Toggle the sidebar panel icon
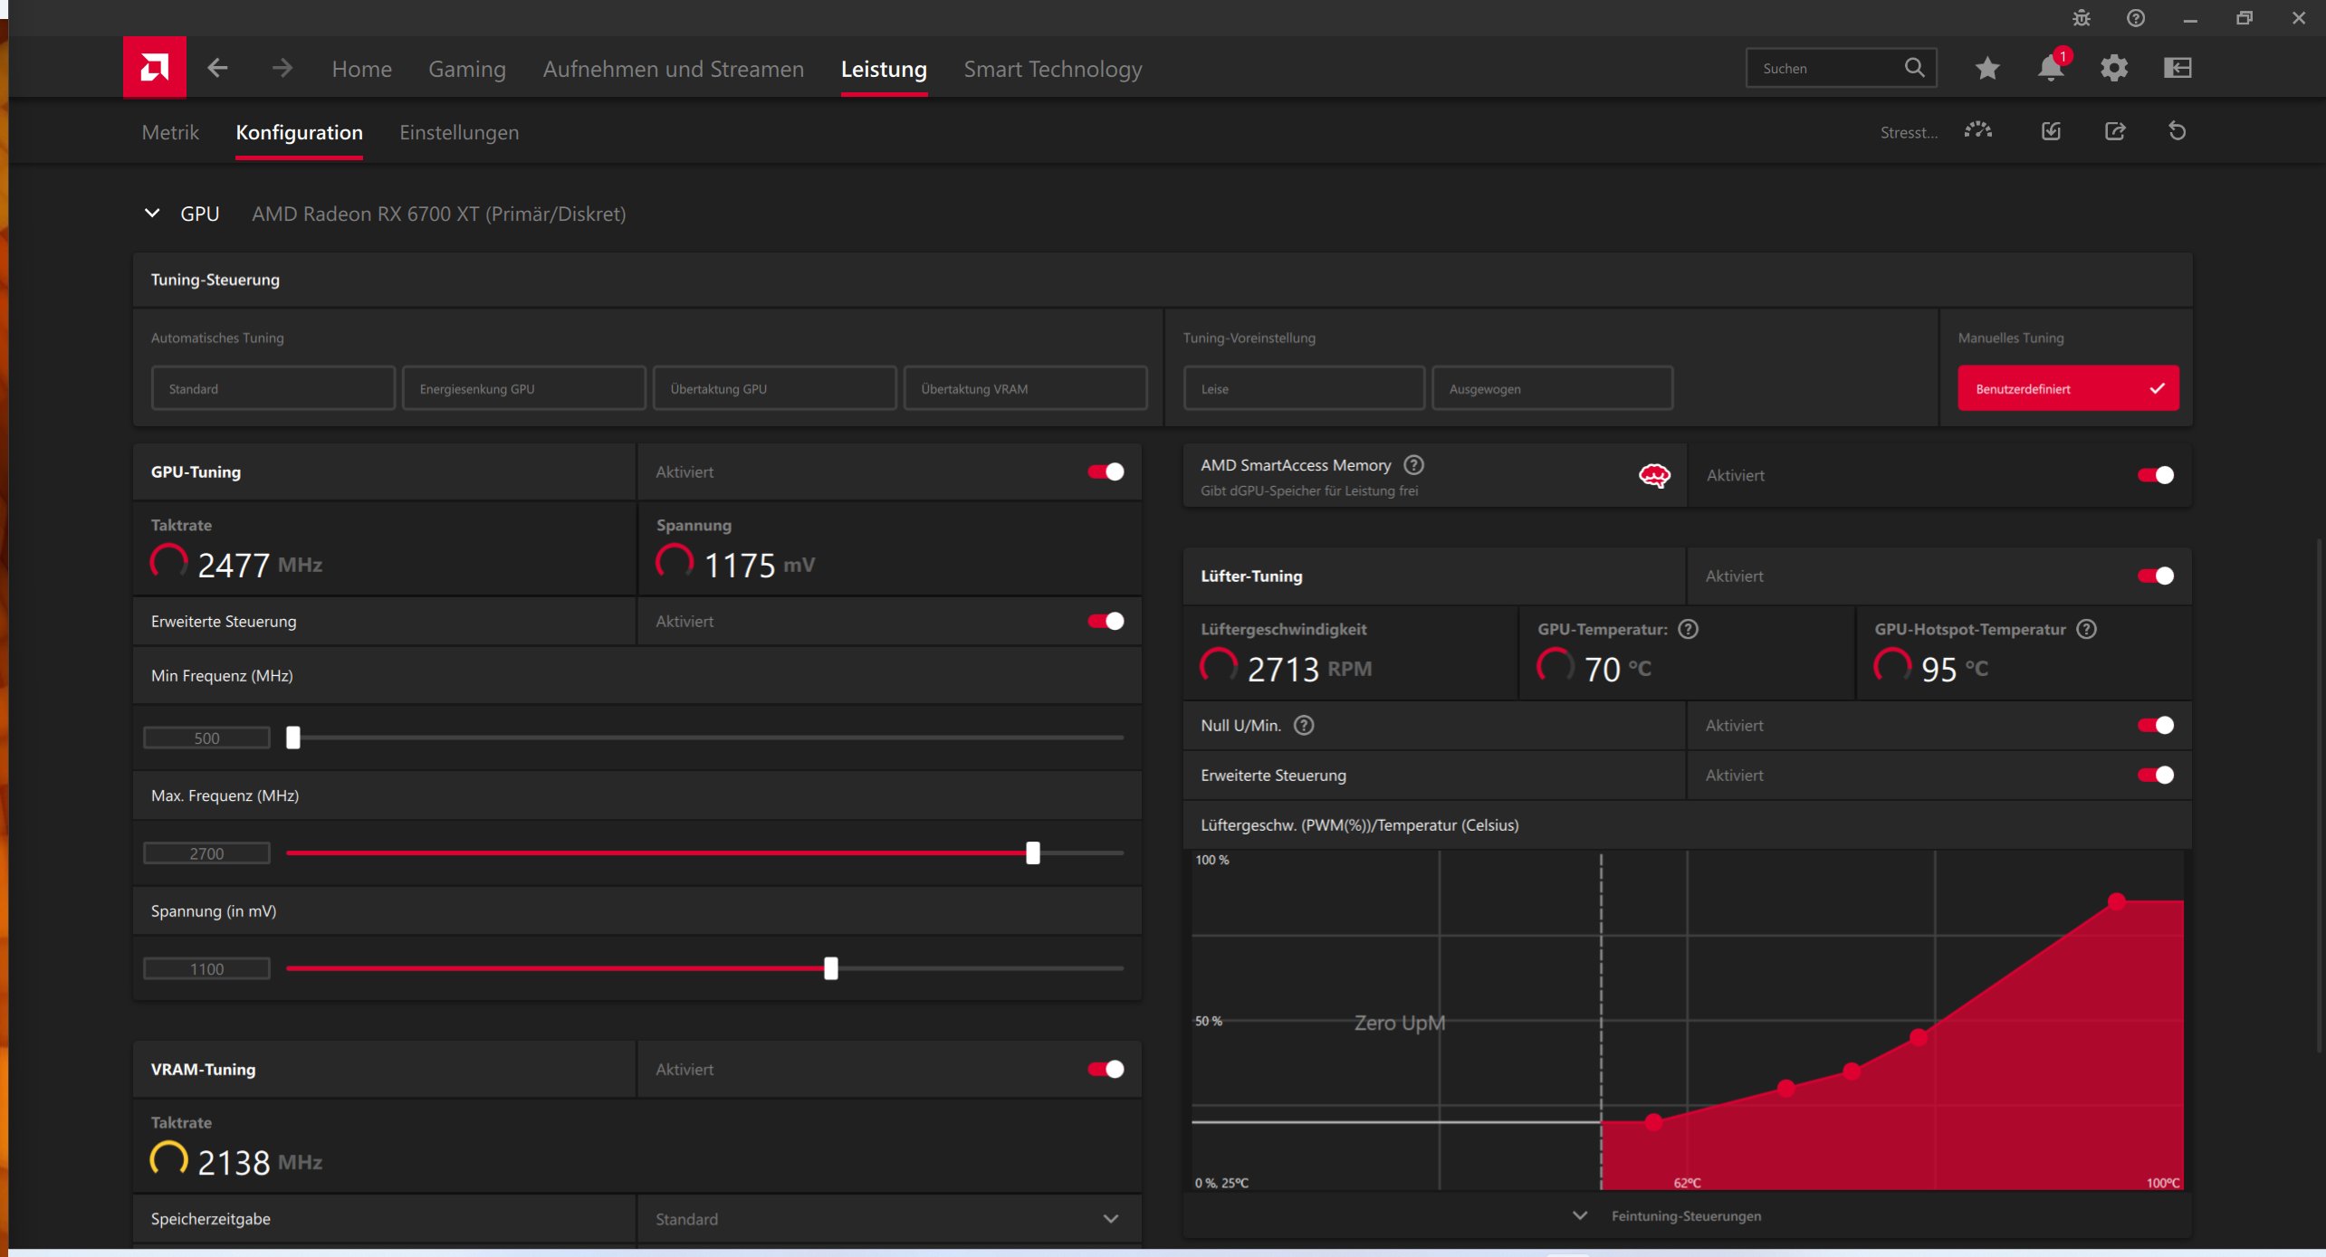The height and width of the screenshot is (1257, 2326). 2178,68
